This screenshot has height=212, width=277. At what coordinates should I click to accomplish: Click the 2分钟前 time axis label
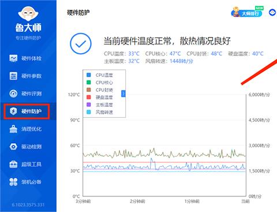coord(137,202)
